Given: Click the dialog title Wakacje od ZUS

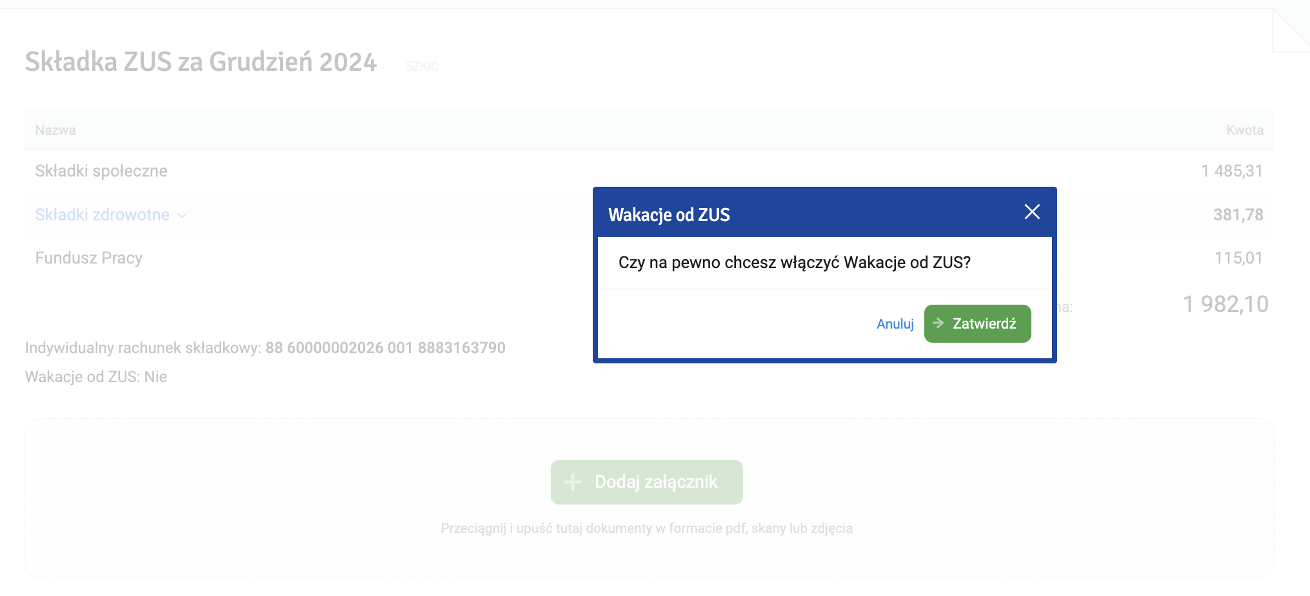Looking at the screenshot, I should [669, 215].
